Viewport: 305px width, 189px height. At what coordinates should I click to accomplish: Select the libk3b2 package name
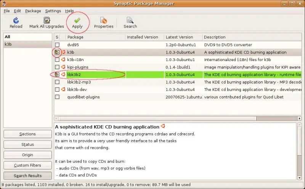[74, 74]
